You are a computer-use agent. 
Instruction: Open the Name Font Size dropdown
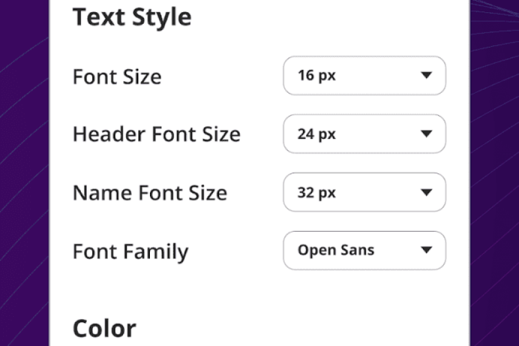point(364,192)
